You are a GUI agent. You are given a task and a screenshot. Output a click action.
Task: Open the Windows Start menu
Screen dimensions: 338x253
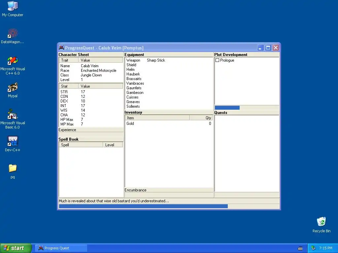[16, 248]
